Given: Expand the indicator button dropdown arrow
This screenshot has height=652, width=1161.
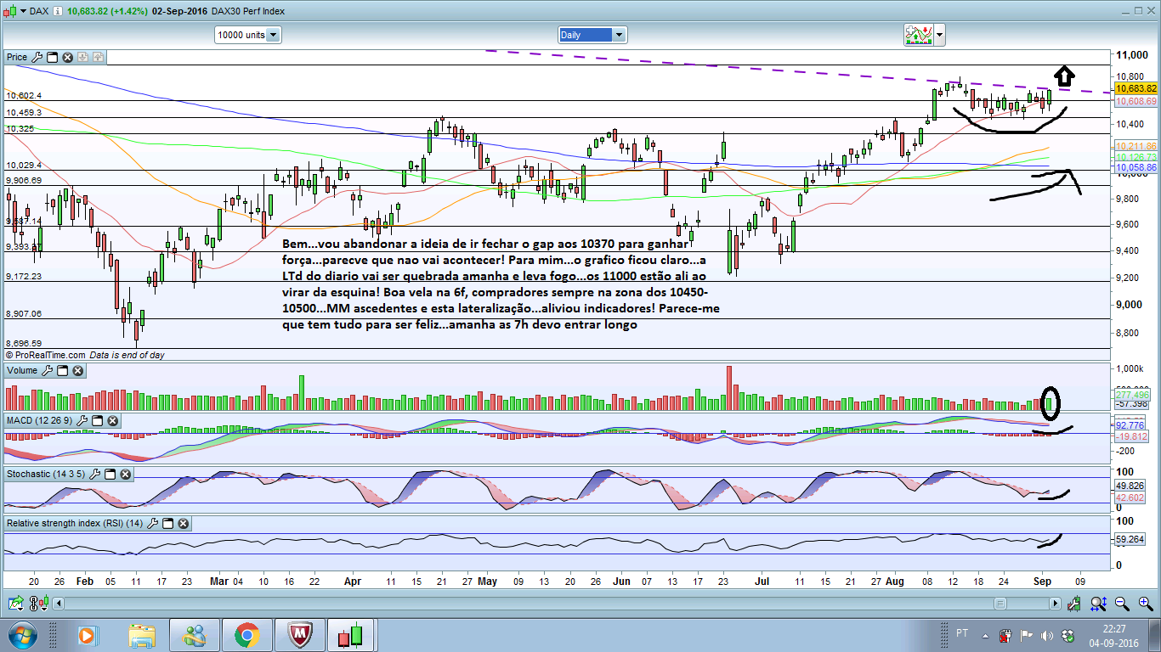Looking at the screenshot, I should (x=937, y=35).
